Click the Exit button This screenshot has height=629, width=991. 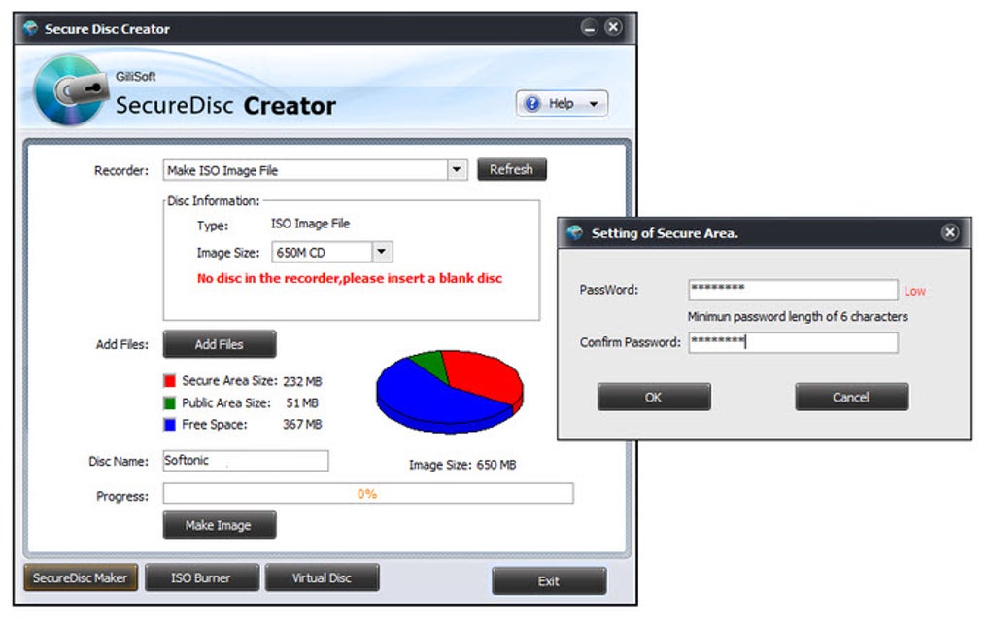[549, 581]
